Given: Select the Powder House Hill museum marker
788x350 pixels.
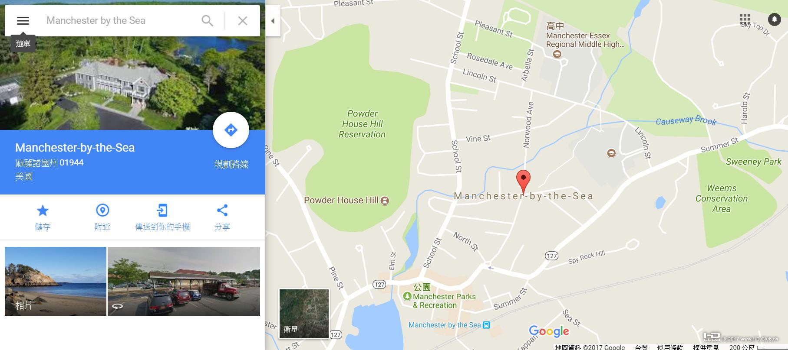Looking at the screenshot, I should point(385,201).
